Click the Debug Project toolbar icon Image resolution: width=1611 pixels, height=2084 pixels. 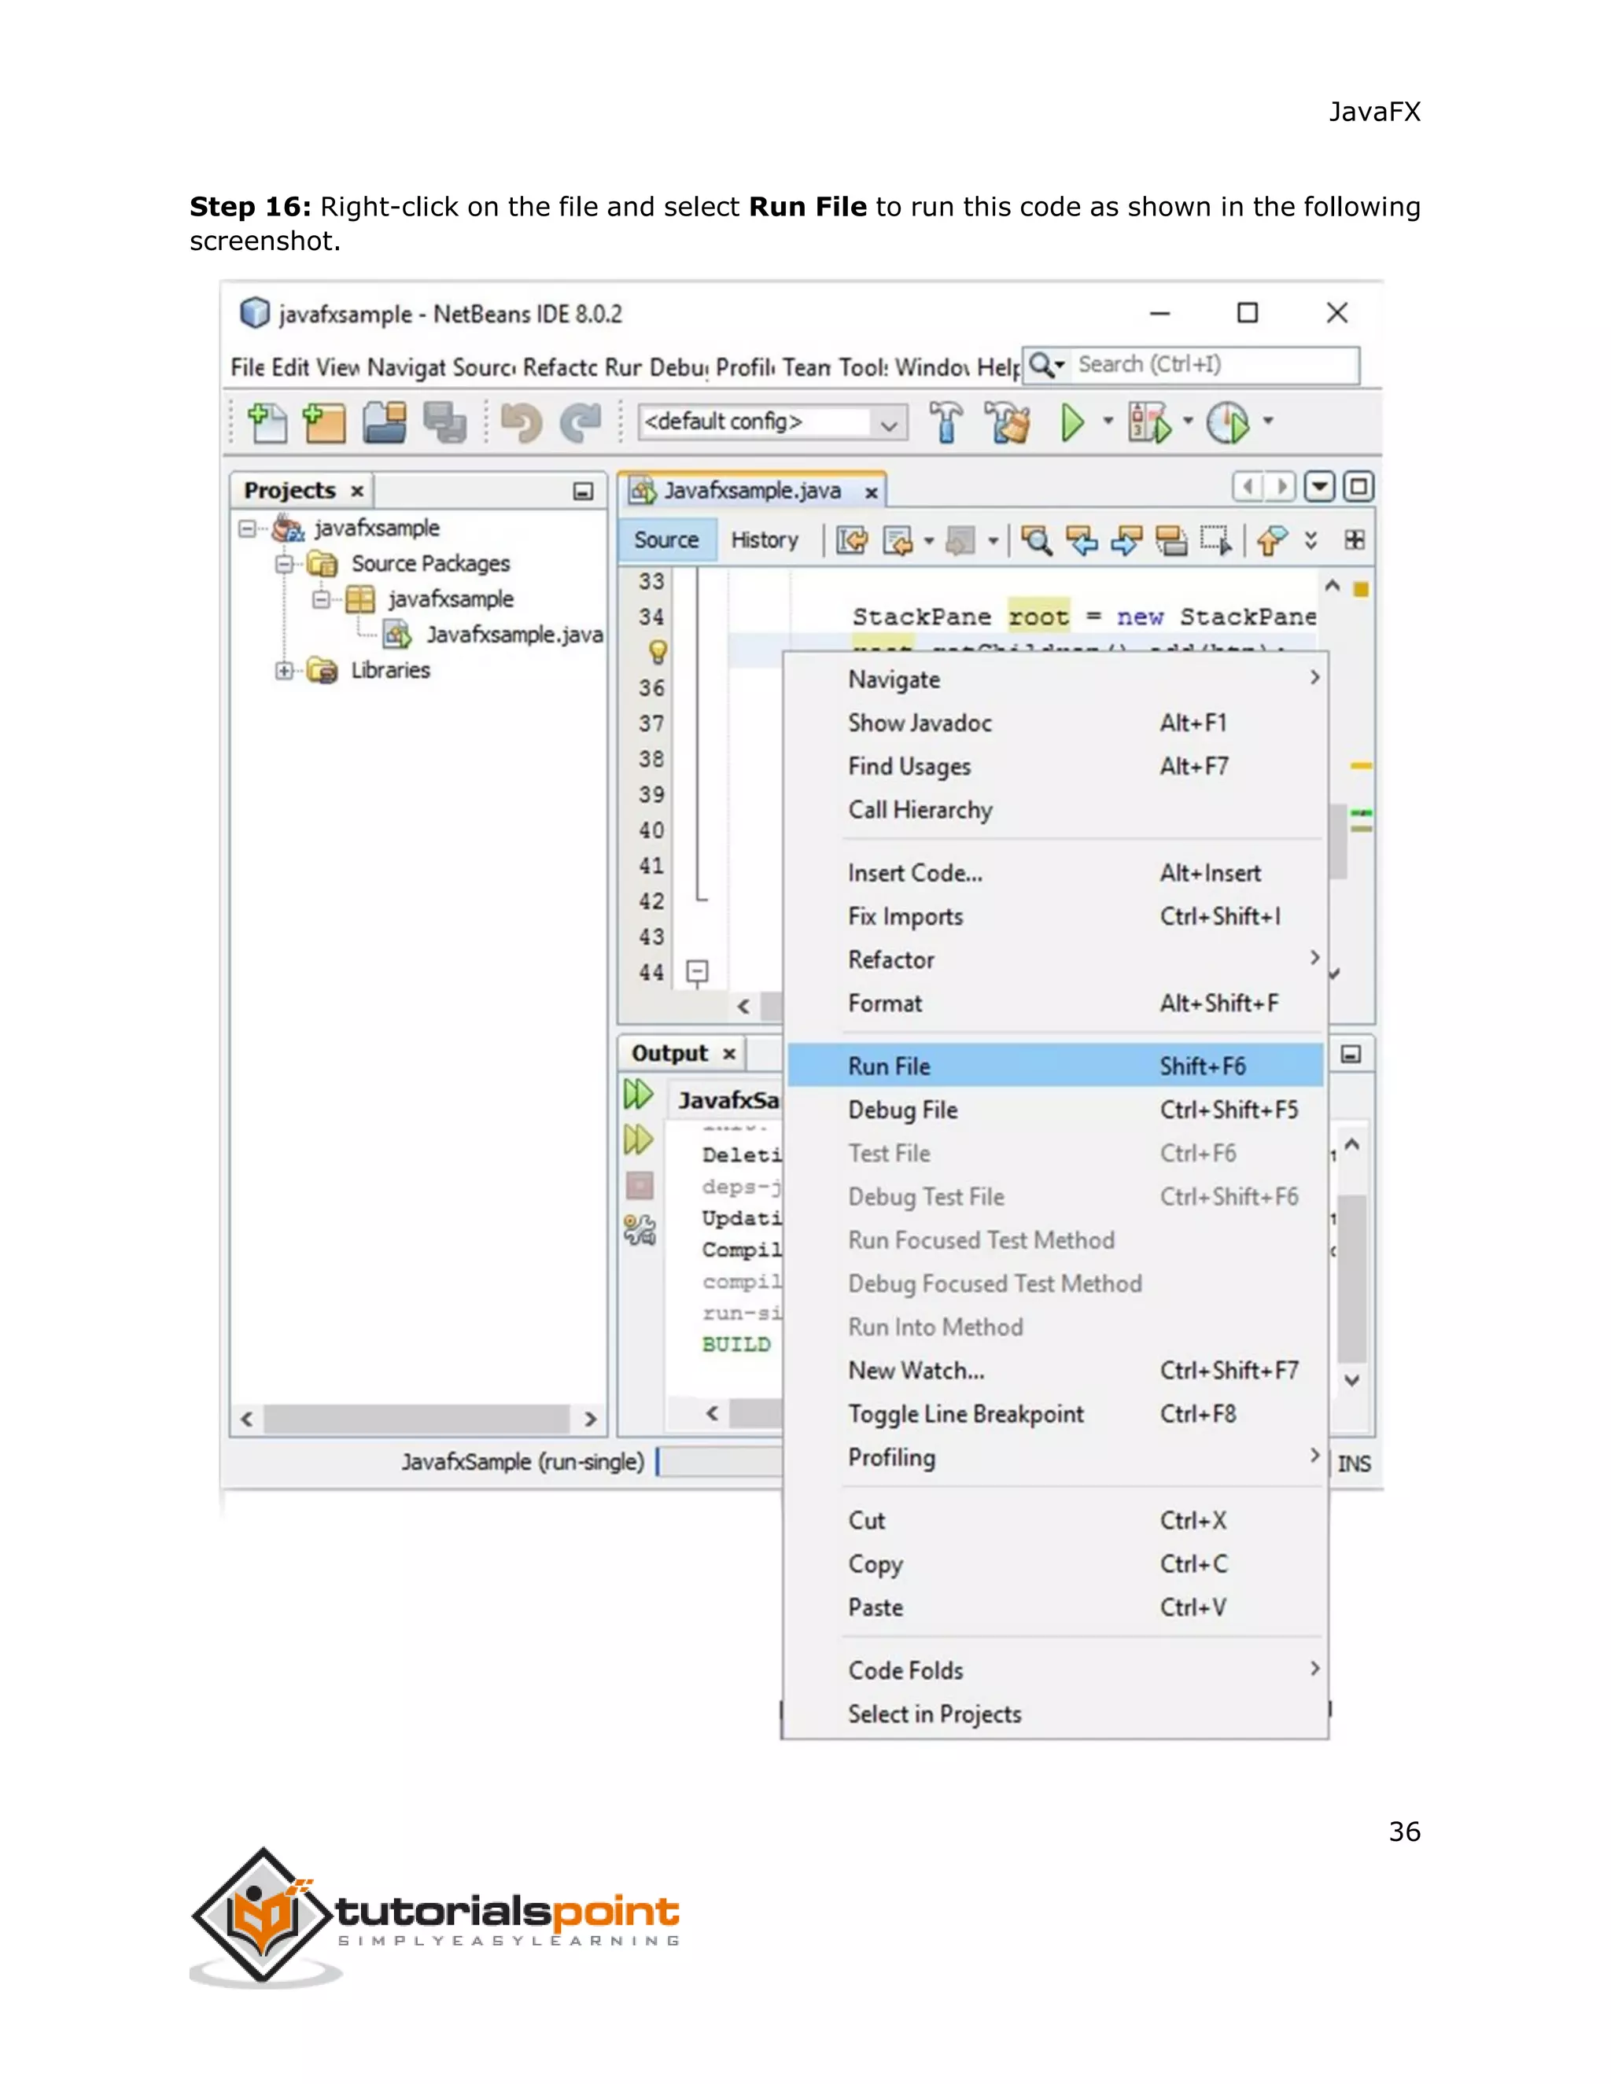click(x=1148, y=422)
